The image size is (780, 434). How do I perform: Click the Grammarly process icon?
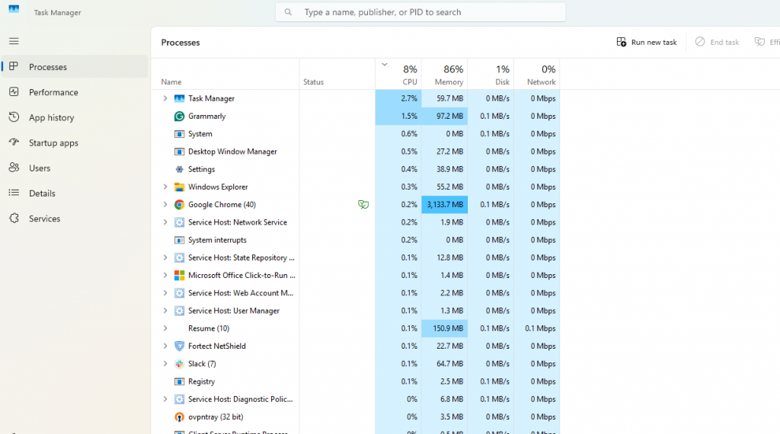tap(179, 116)
